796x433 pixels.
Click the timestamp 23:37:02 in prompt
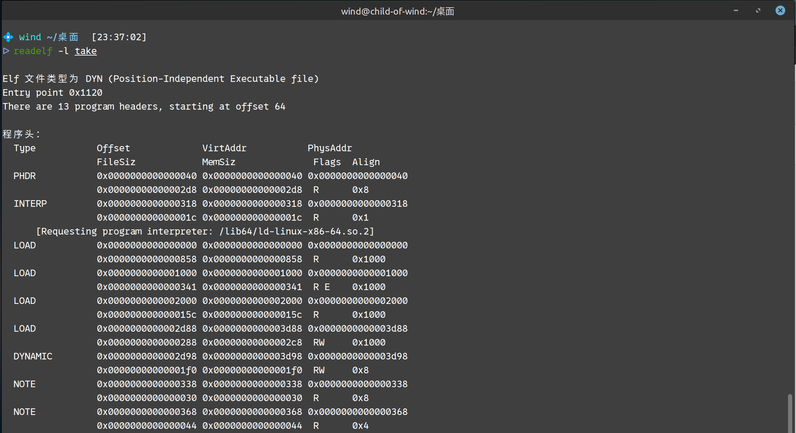[119, 37]
